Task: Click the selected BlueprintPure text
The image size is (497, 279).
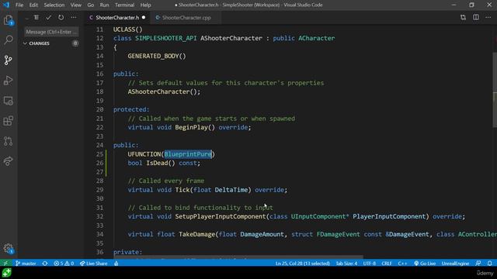Action: click(x=188, y=154)
